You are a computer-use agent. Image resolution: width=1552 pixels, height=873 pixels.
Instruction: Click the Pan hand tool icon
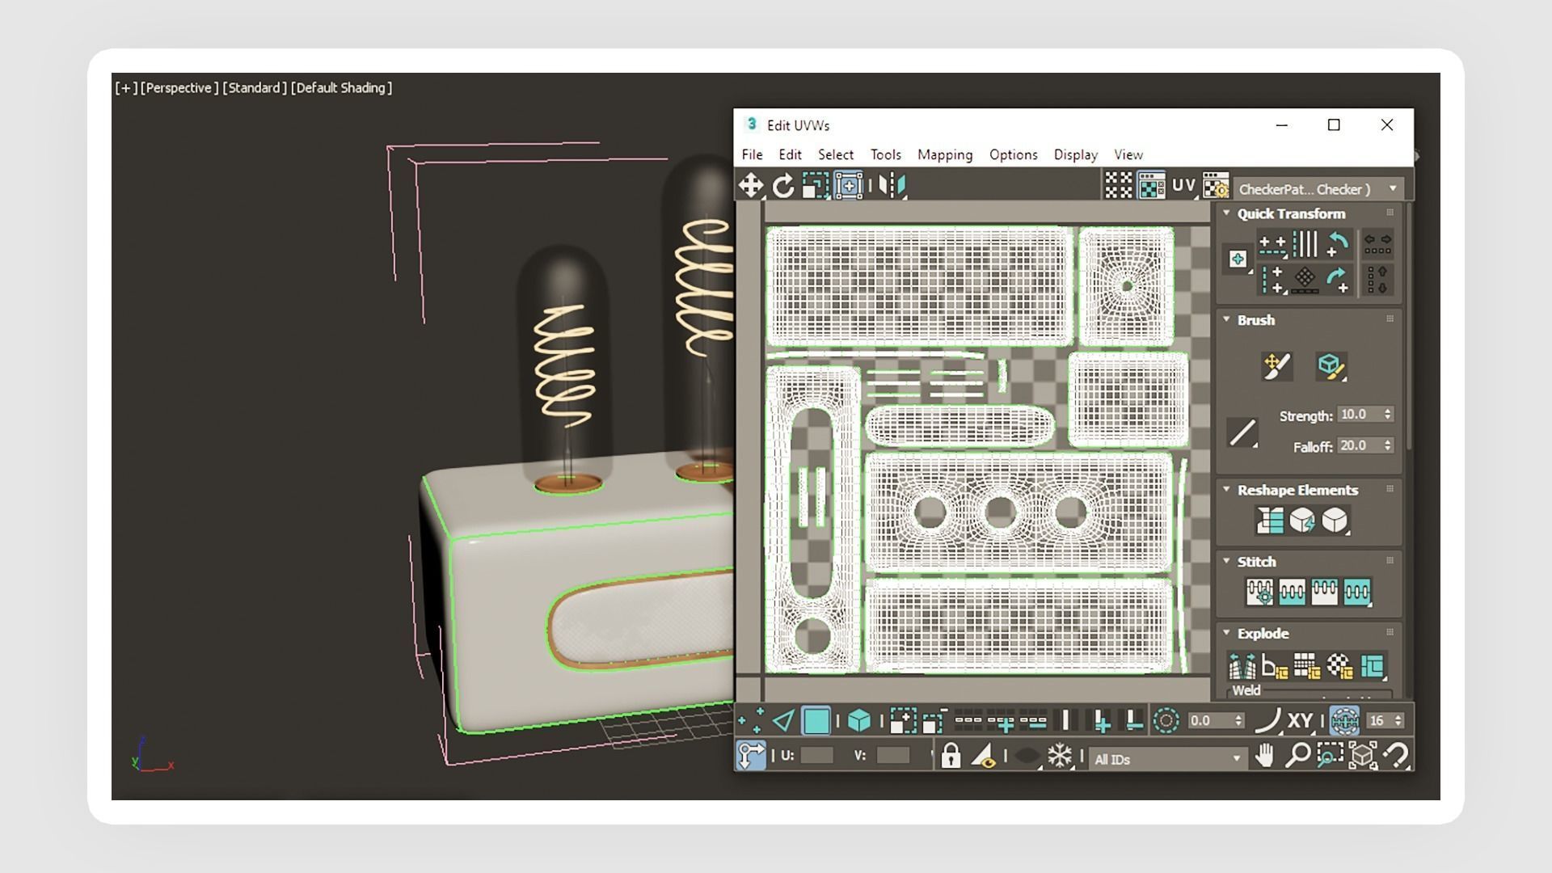point(1265,757)
